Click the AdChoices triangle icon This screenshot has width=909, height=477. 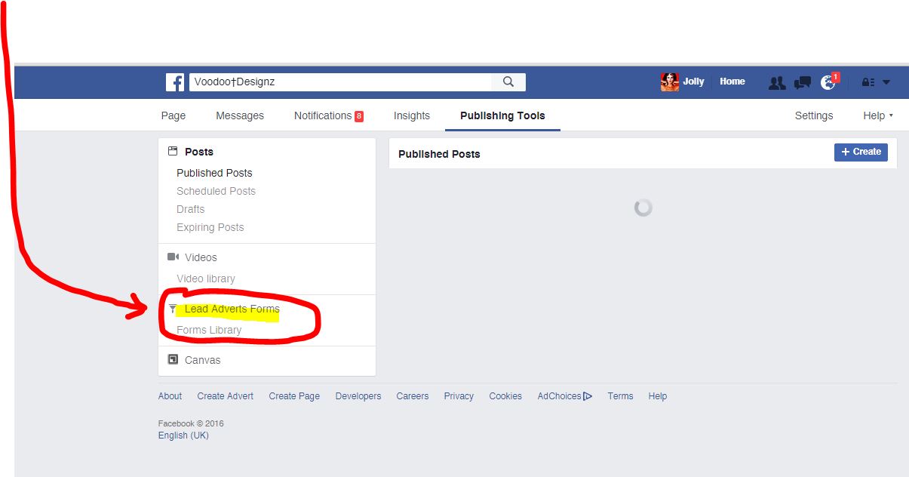pyautogui.click(x=588, y=396)
